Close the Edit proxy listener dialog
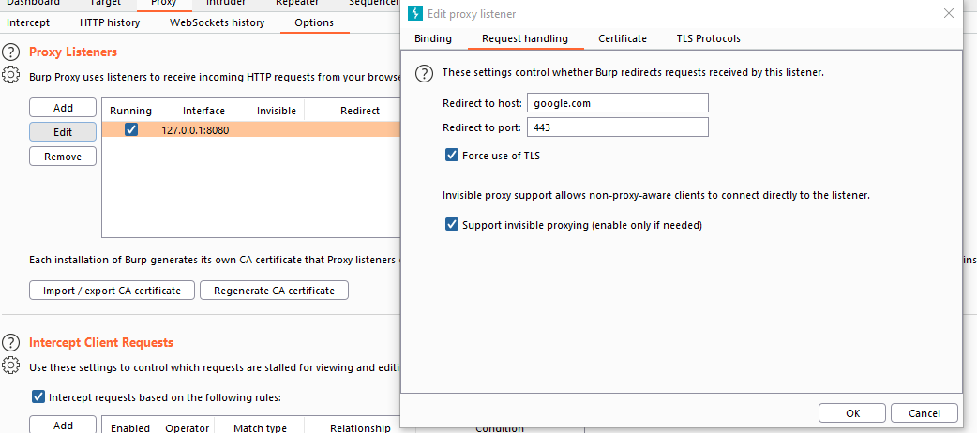 point(949,13)
